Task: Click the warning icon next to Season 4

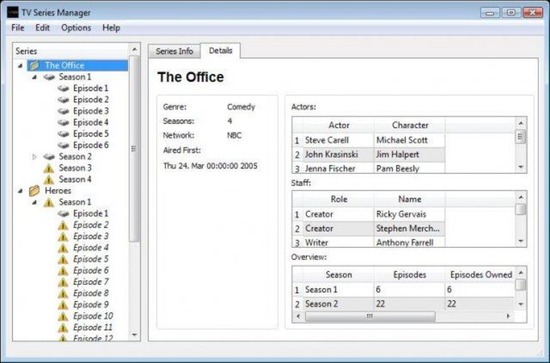Action: tap(49, 180)
